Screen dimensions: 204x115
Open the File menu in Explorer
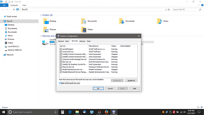4,5
